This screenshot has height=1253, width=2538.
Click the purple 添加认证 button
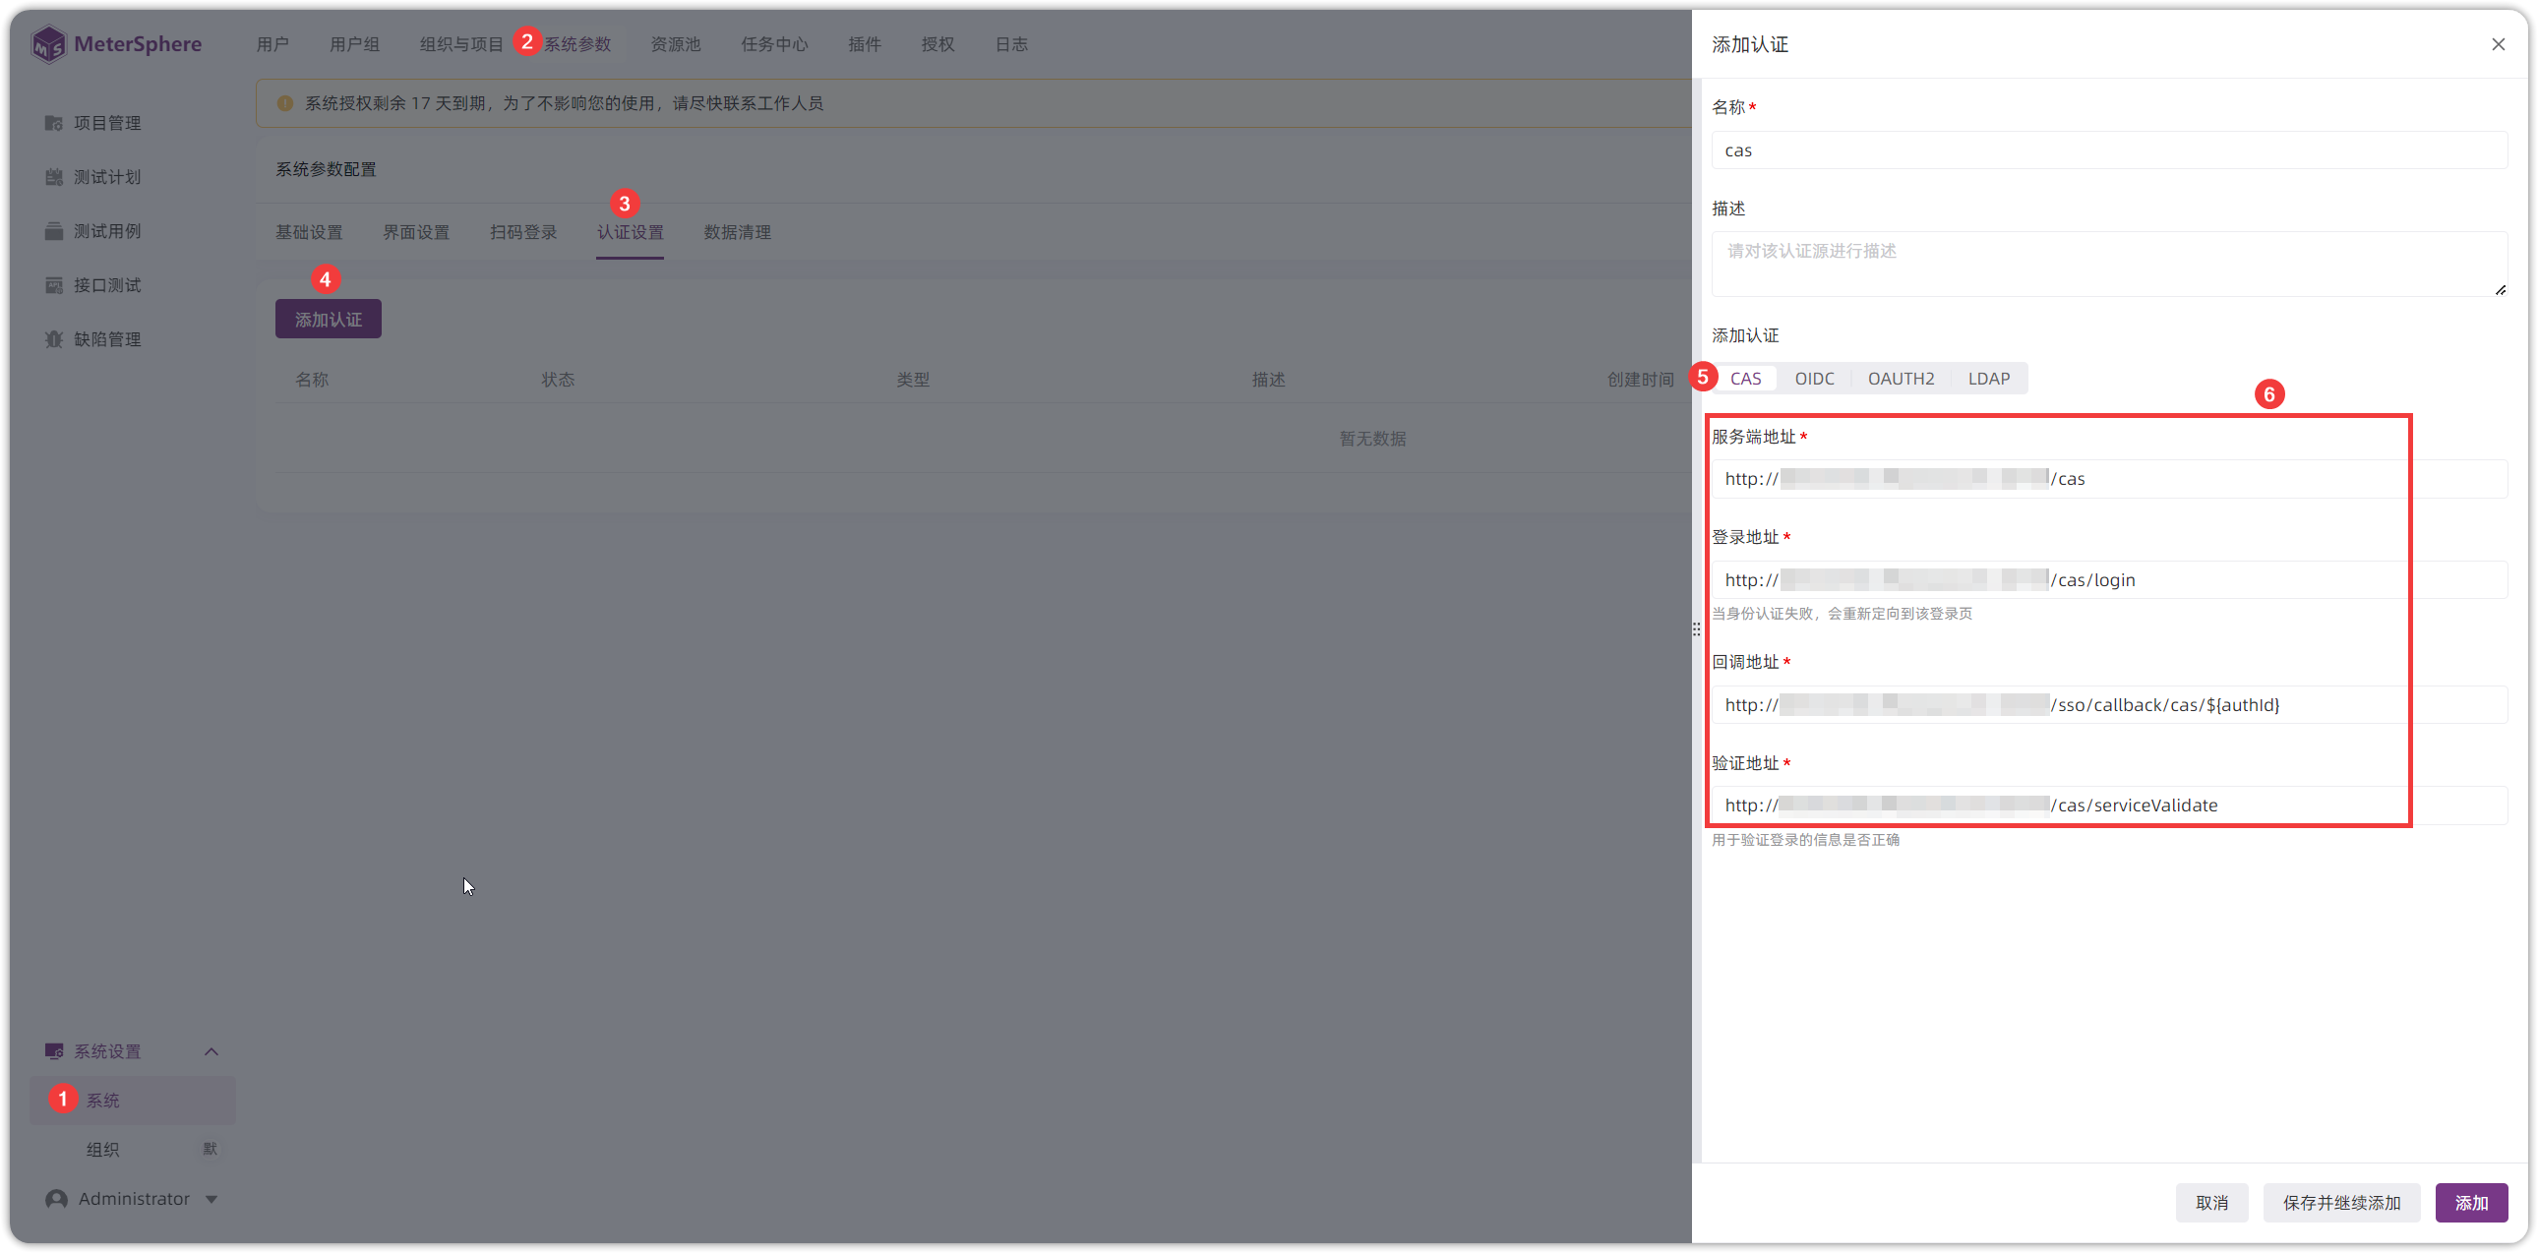coord(329,320)
